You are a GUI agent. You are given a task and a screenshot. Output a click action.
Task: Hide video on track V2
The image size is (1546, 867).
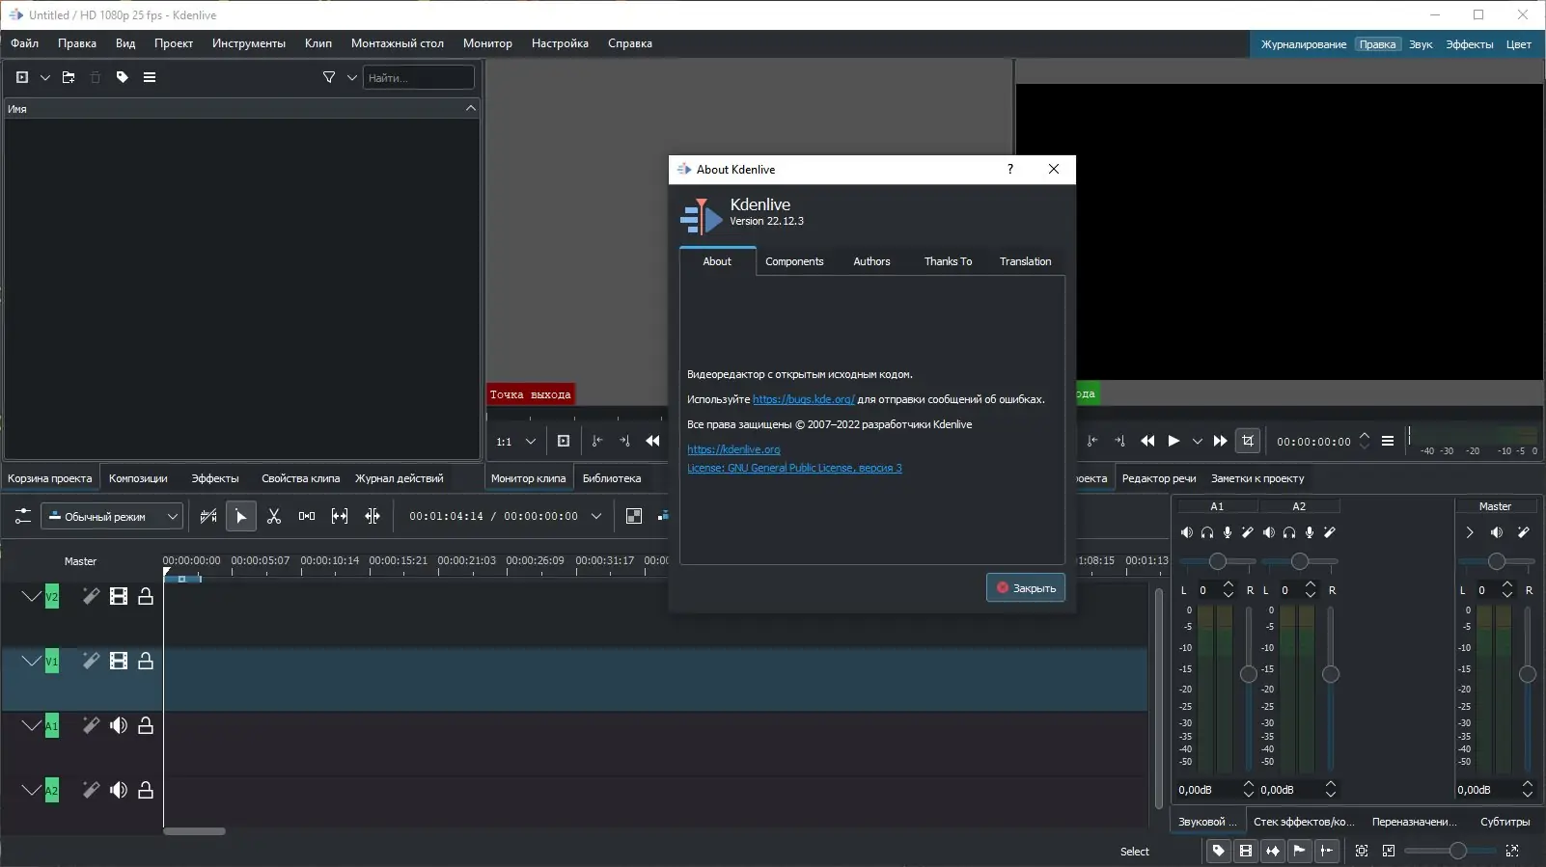click(x=119, y=596)
